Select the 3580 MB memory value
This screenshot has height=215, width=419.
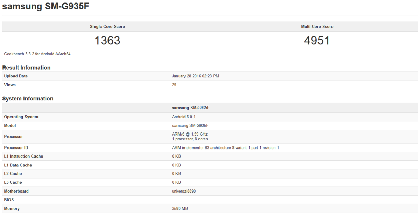tap(180, 209)
